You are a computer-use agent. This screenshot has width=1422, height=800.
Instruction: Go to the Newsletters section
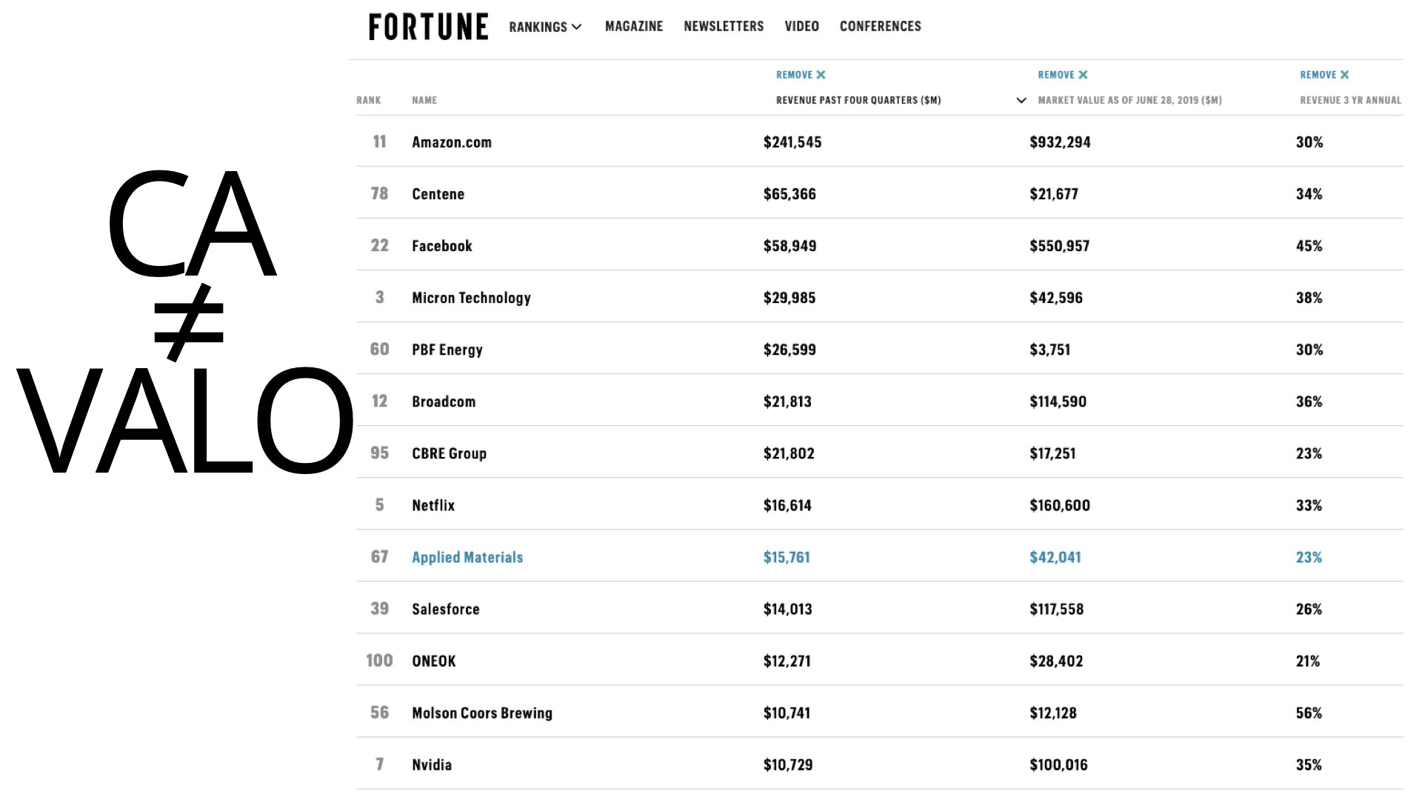tap(724, 27)
